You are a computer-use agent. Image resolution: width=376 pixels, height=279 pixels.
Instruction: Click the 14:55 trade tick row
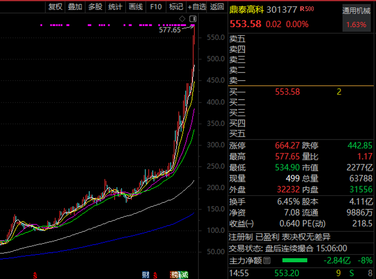301,273
